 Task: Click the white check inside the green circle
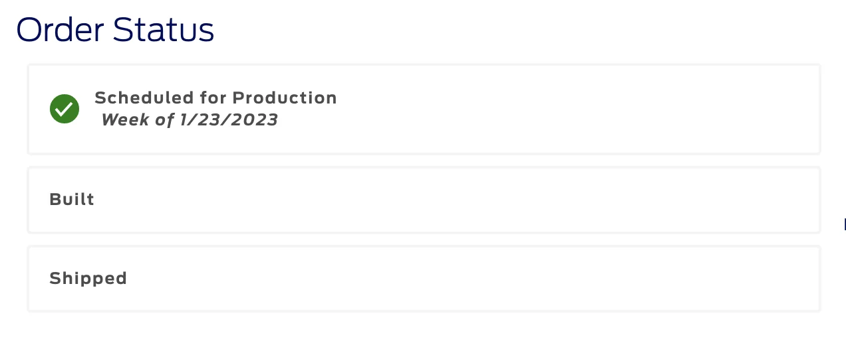point(65,109)
